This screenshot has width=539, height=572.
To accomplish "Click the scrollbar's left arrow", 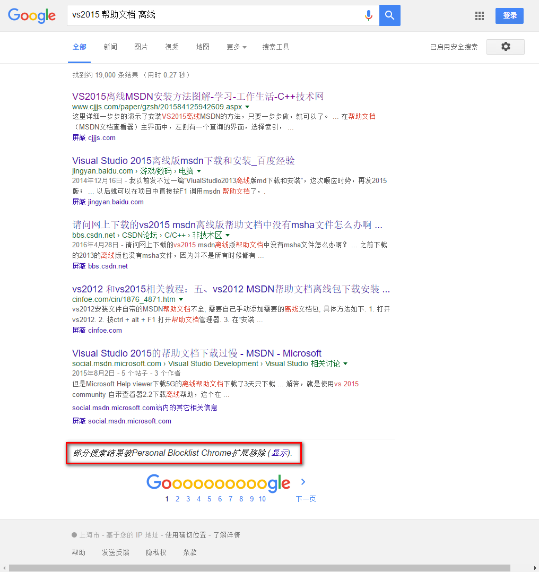I will [4, 568].
